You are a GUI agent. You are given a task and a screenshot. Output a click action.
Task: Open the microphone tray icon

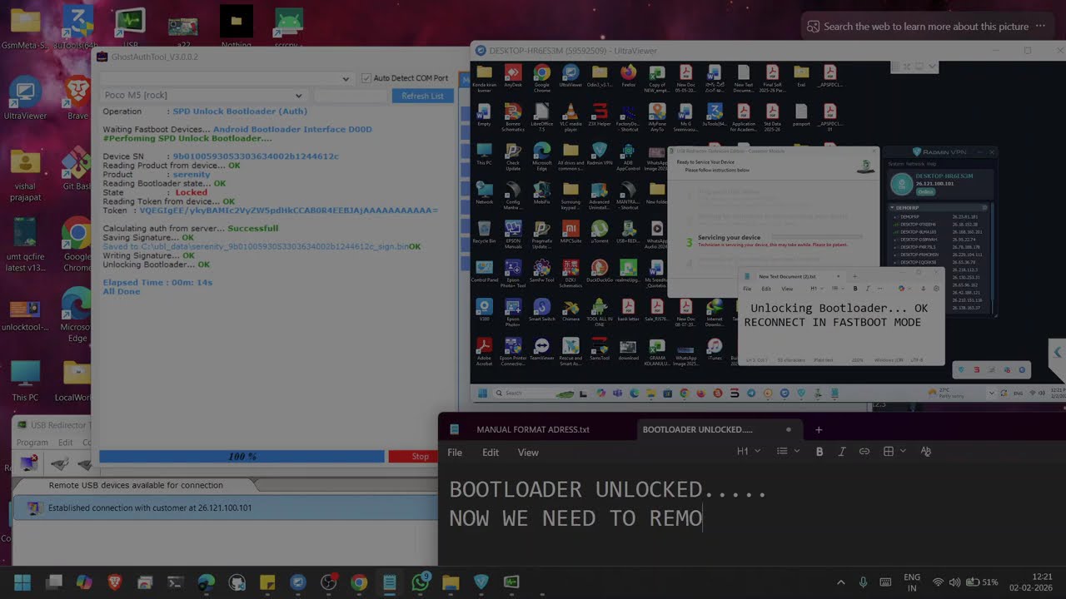pyautogui.click(x=863, y=582)
